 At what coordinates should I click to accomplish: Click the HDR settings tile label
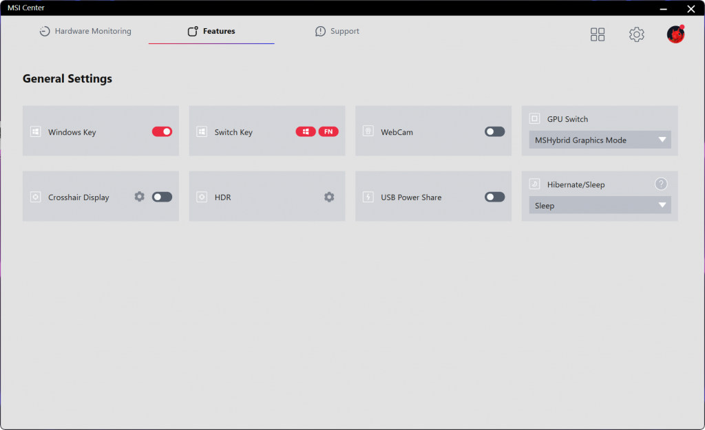click(x=222, y=197)
